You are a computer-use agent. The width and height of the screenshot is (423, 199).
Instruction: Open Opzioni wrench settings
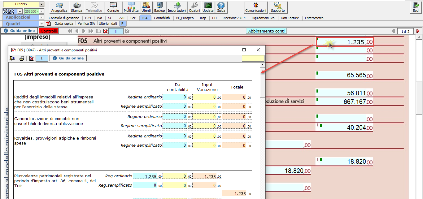click(x=194, y=7)
